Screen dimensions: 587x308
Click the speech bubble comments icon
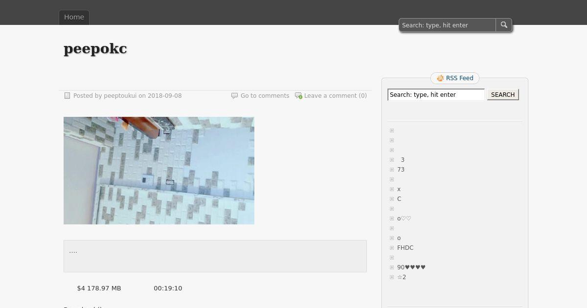[234, 96]
